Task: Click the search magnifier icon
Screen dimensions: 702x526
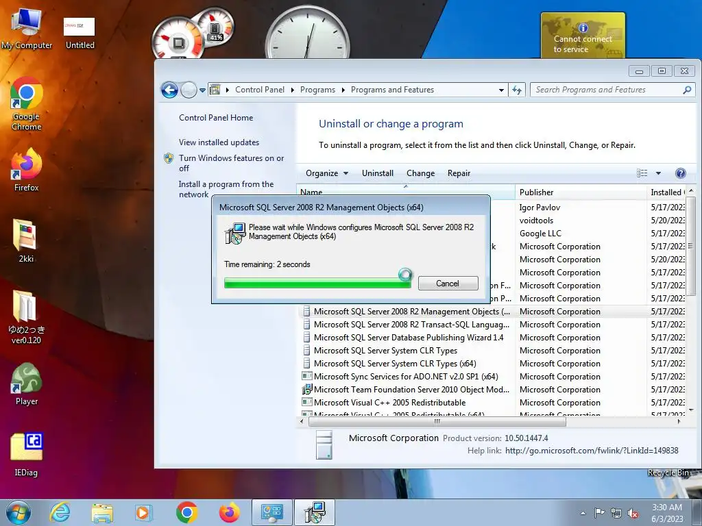Action: [687, 90]
